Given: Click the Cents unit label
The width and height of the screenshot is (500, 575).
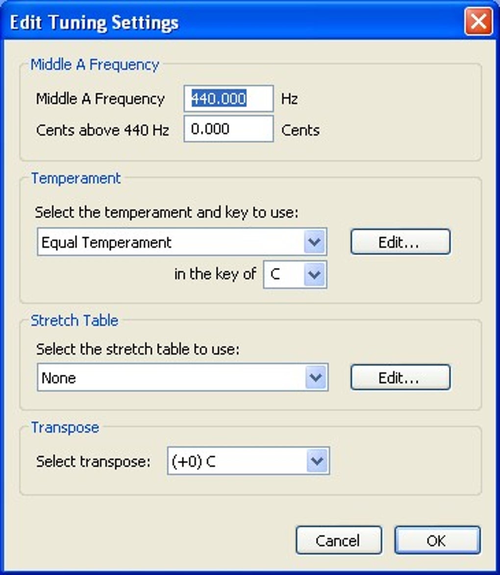Looking at the screenshot, I should (300, 130).
